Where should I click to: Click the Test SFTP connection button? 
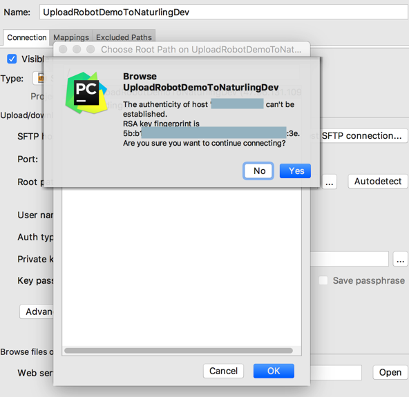(x=364, y=136)
